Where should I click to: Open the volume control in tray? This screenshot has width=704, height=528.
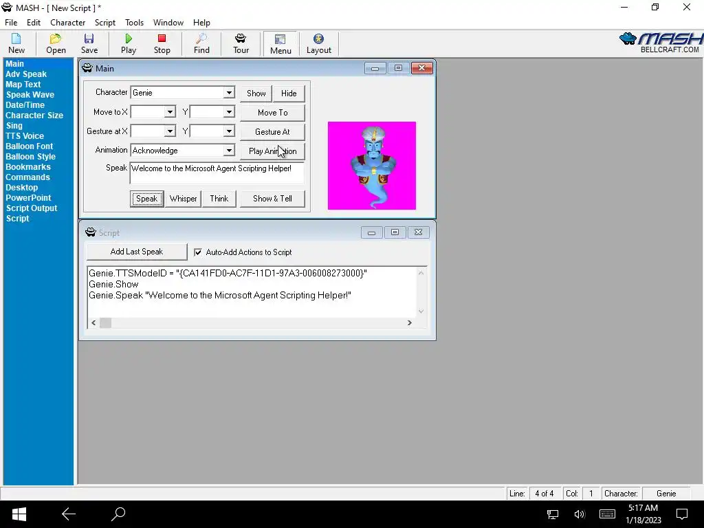580,514
